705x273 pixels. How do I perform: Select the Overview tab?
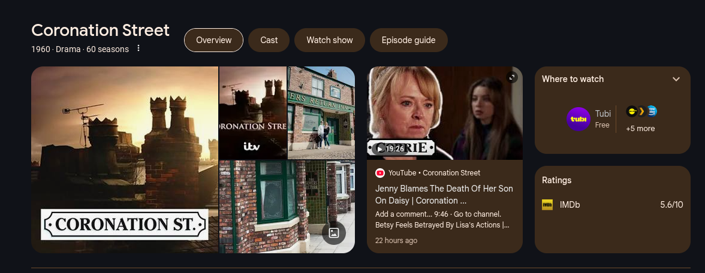213,40
